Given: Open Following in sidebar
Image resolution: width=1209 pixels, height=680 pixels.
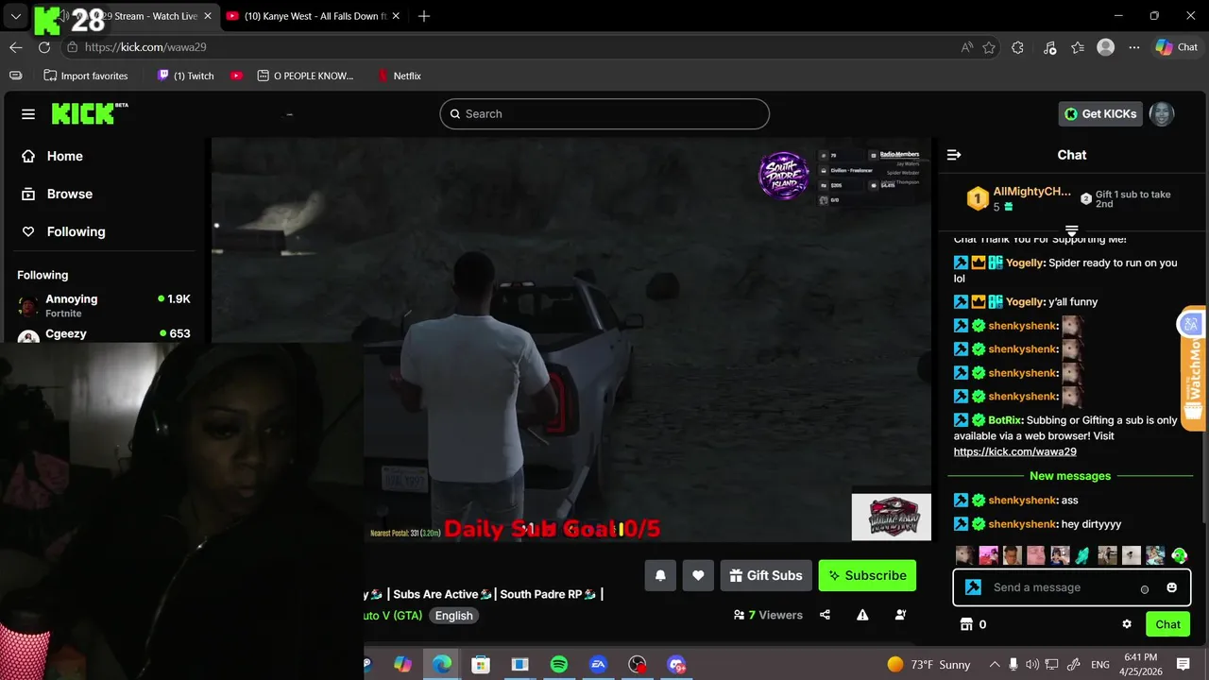Looking at the screenshot, I should [x=63, y=231].
